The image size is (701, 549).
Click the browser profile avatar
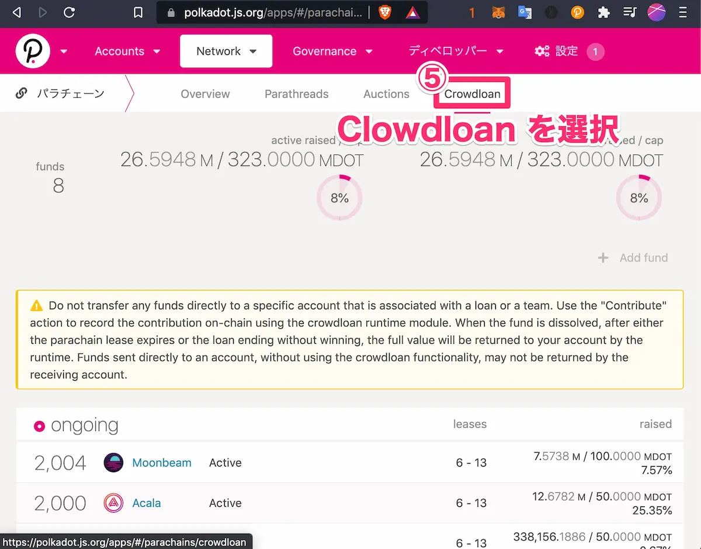657,12
